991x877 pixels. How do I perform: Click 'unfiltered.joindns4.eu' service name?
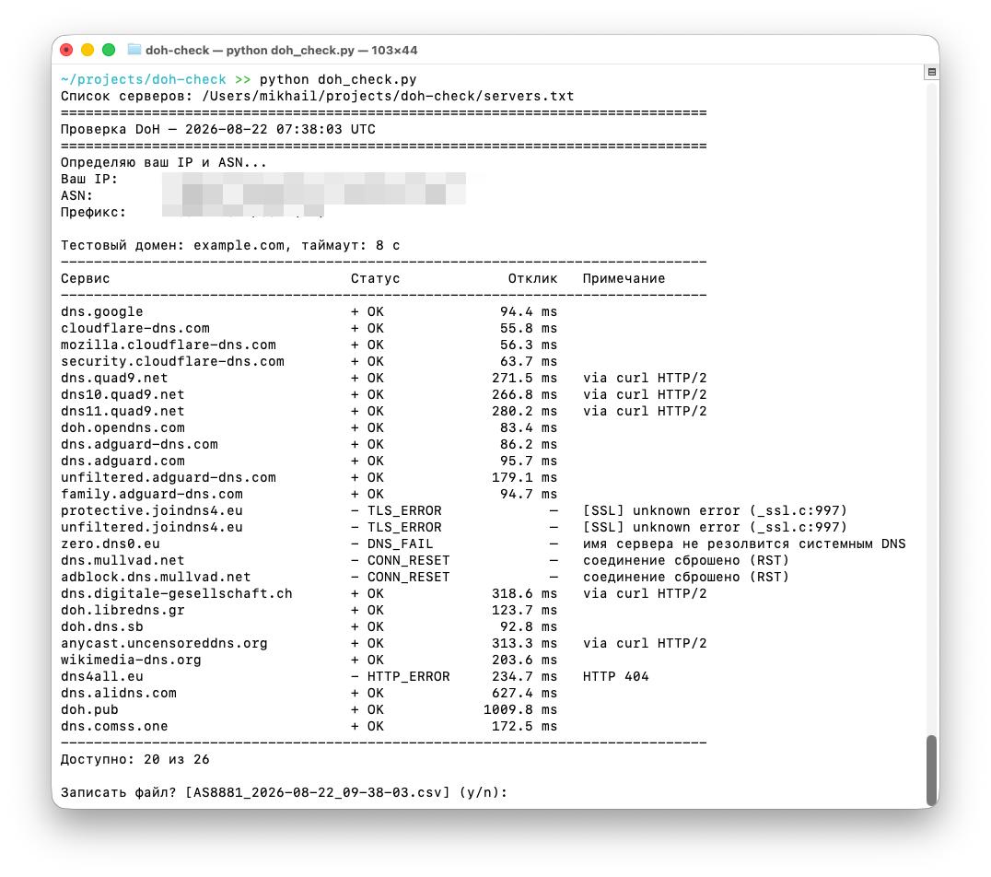152,527
